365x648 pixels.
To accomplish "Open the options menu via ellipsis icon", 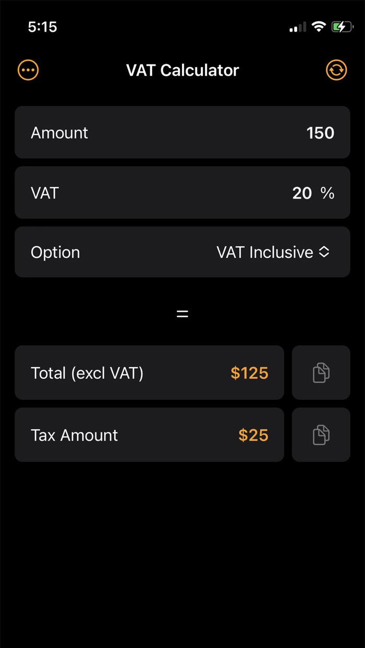I will pos(28,70).
